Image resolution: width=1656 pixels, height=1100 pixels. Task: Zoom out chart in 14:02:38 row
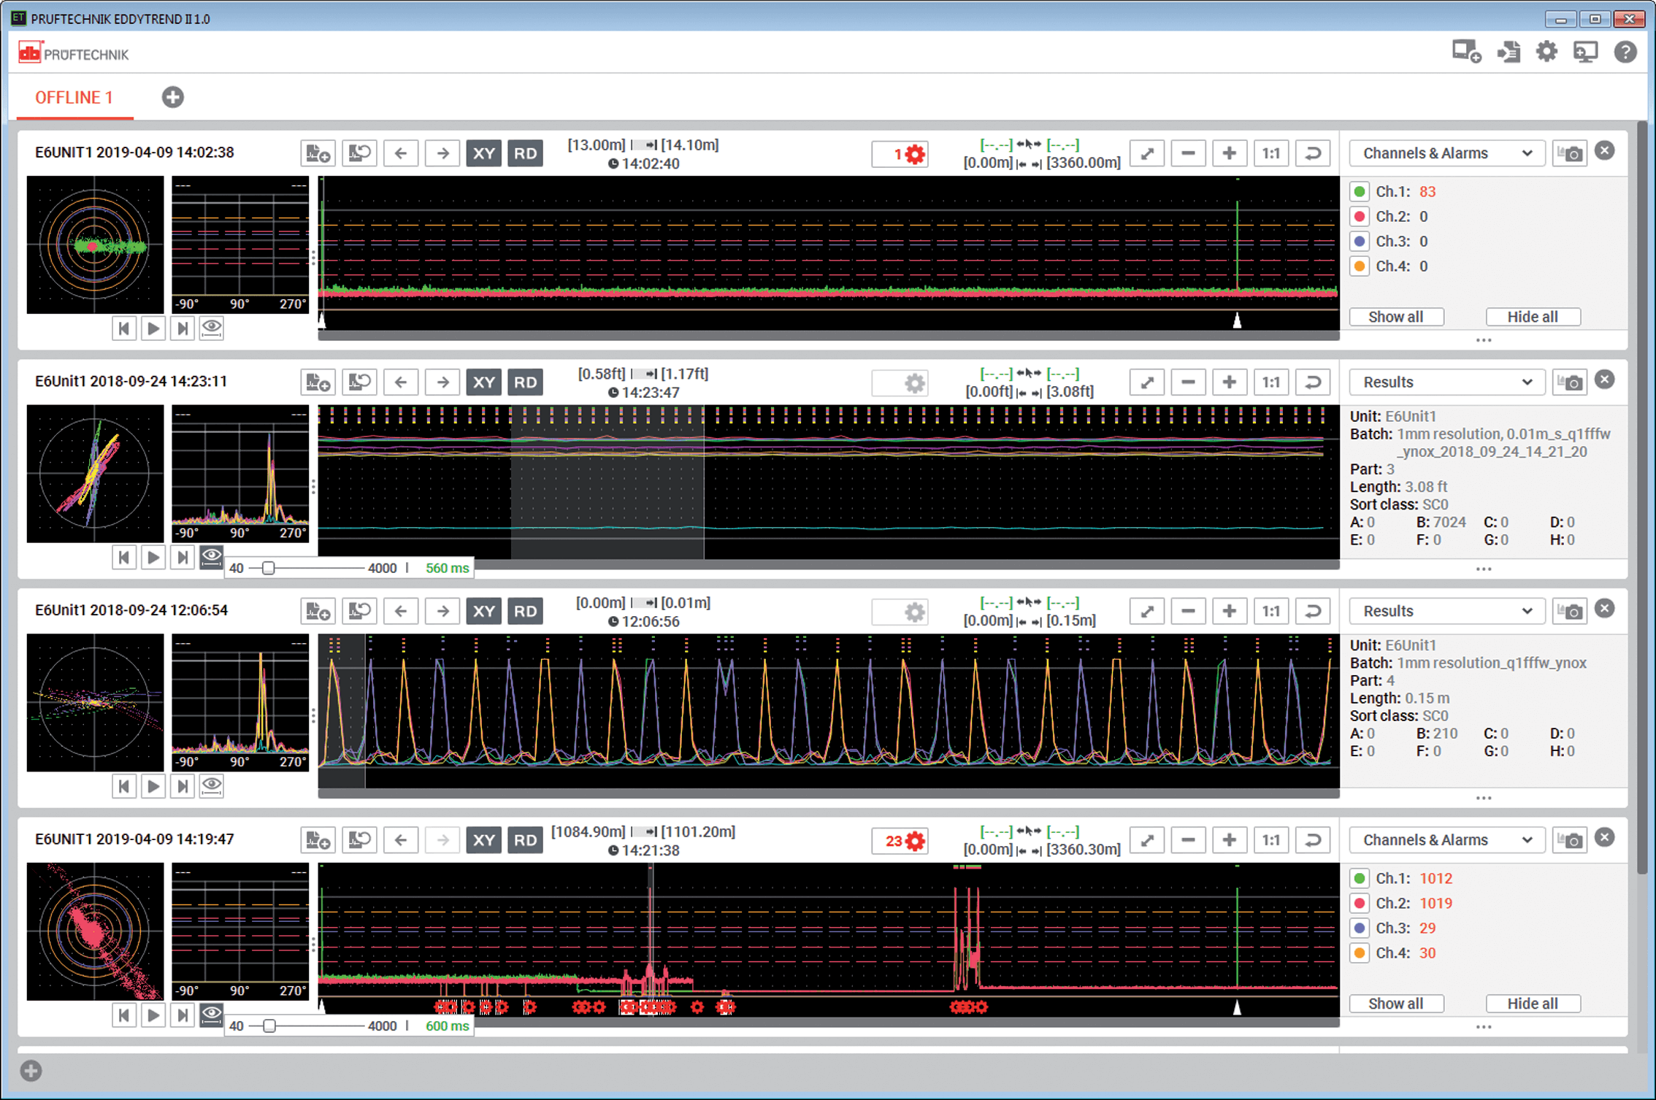tap(1188, 153)
